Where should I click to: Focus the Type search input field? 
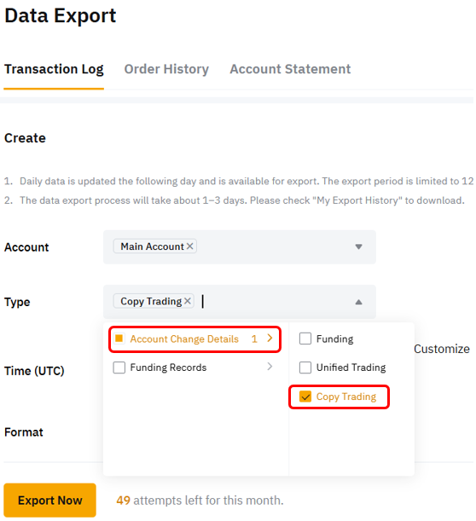[x=276, y=301]
